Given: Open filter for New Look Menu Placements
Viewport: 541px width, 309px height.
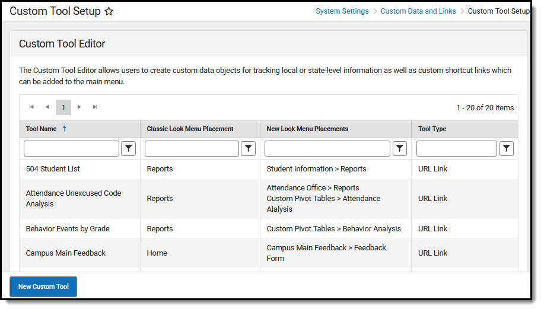Looking at the screenshot, I should tap(400, 149).
